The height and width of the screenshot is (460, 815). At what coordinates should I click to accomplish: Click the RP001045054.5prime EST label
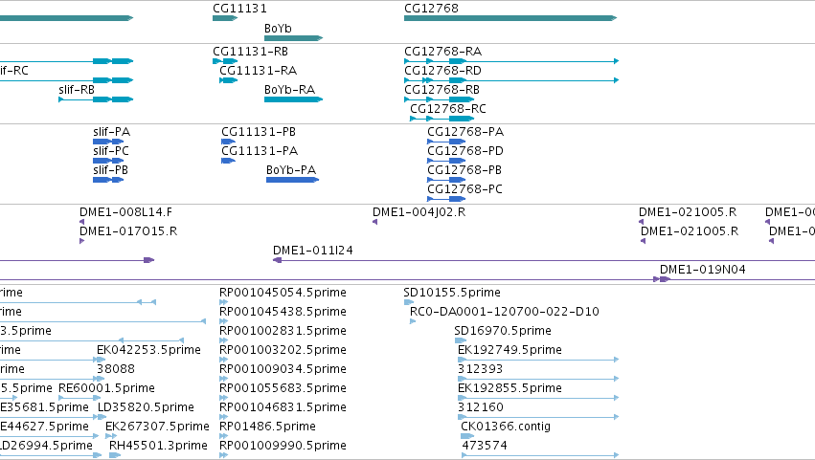[x=283, y=293]
